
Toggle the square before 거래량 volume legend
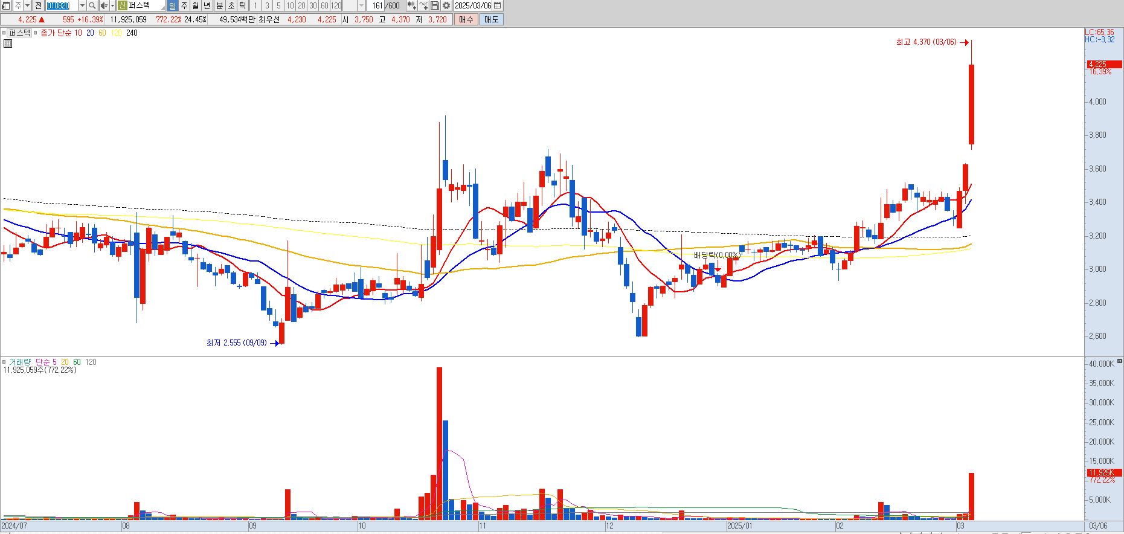(4, 362)
